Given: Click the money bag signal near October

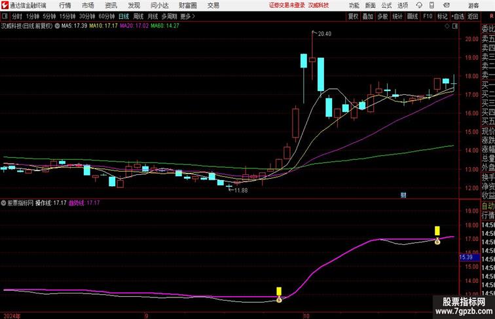Looking at the screenshot, I should [279, 299].
